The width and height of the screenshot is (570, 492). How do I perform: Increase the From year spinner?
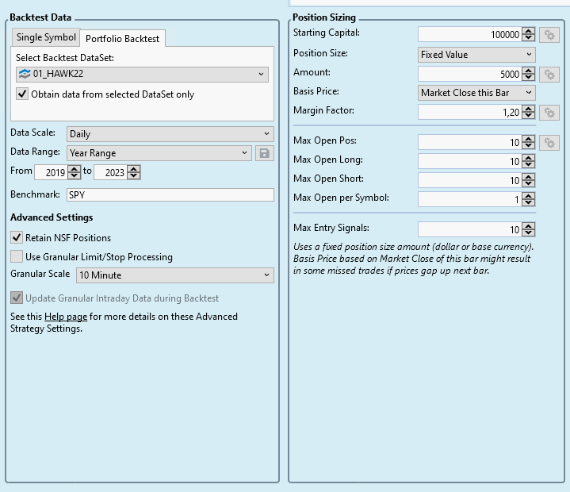click(x=75, y=169)
